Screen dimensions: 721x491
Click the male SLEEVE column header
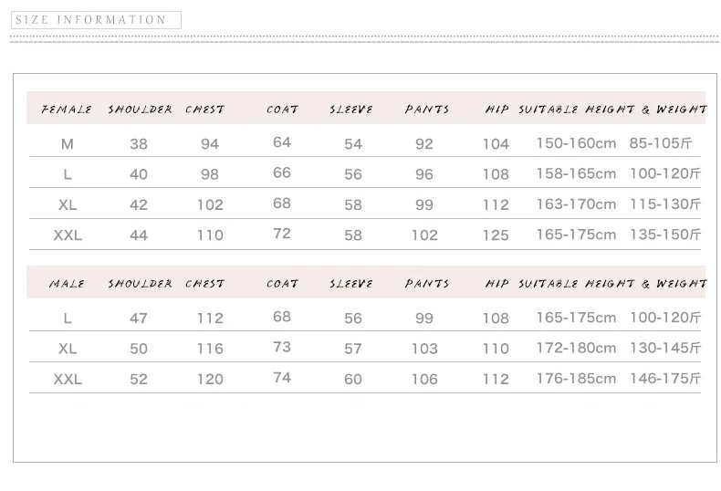[x=350, y=284]
